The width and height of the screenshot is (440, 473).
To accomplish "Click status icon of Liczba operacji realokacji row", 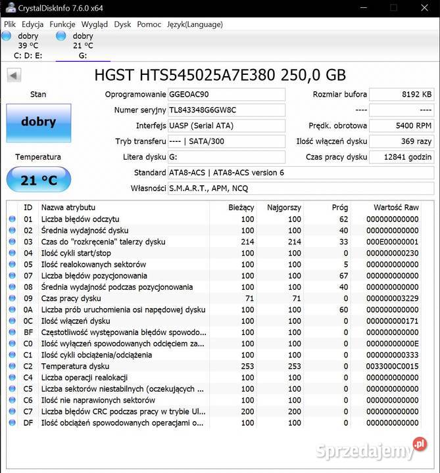I will coord(12,377).
